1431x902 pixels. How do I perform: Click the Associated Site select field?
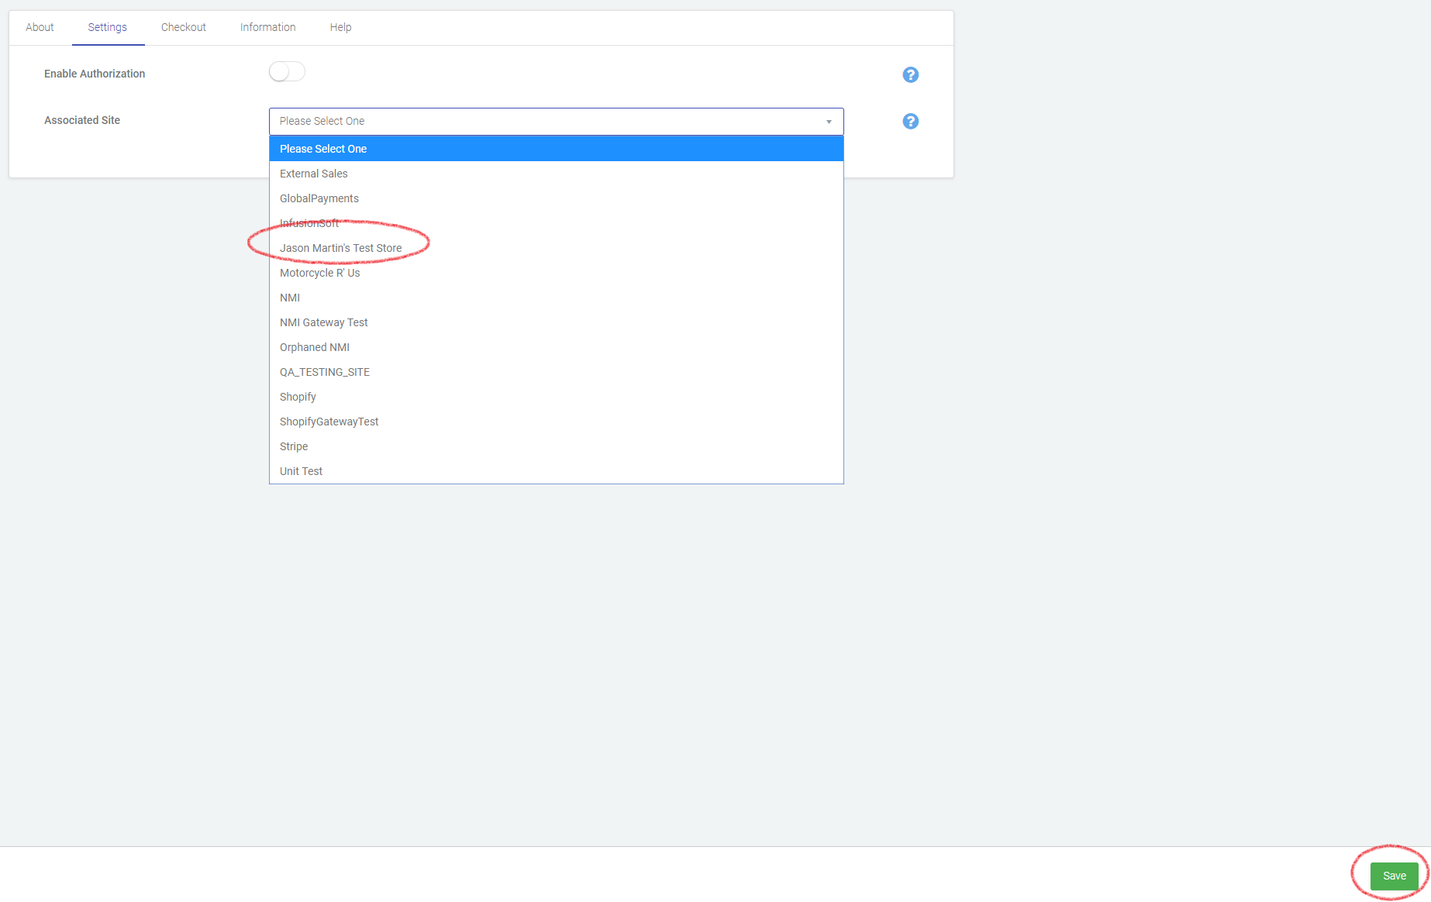pyautogui.click(x=556, y=122)
